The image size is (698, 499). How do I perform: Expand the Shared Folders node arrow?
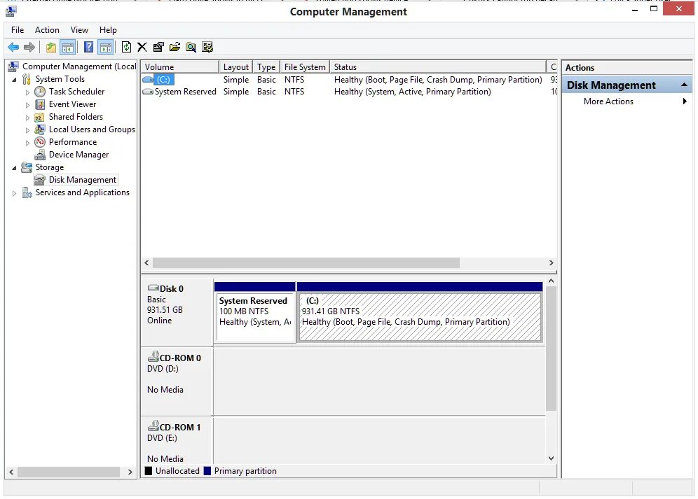tap(27, 118)
